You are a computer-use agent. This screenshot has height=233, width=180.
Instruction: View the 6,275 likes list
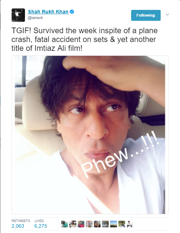(40, 226)
